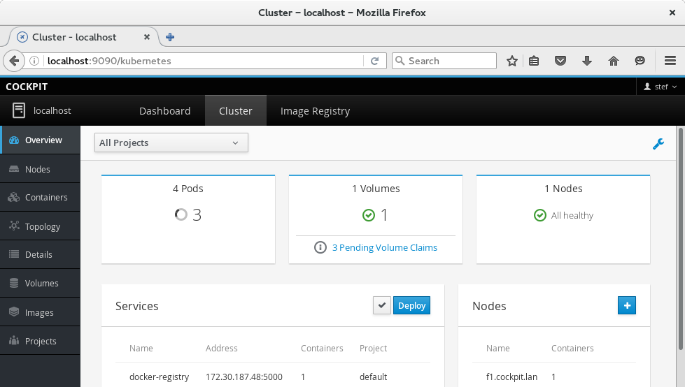
Task: Open Images section in sidebar
Action: 39,312
